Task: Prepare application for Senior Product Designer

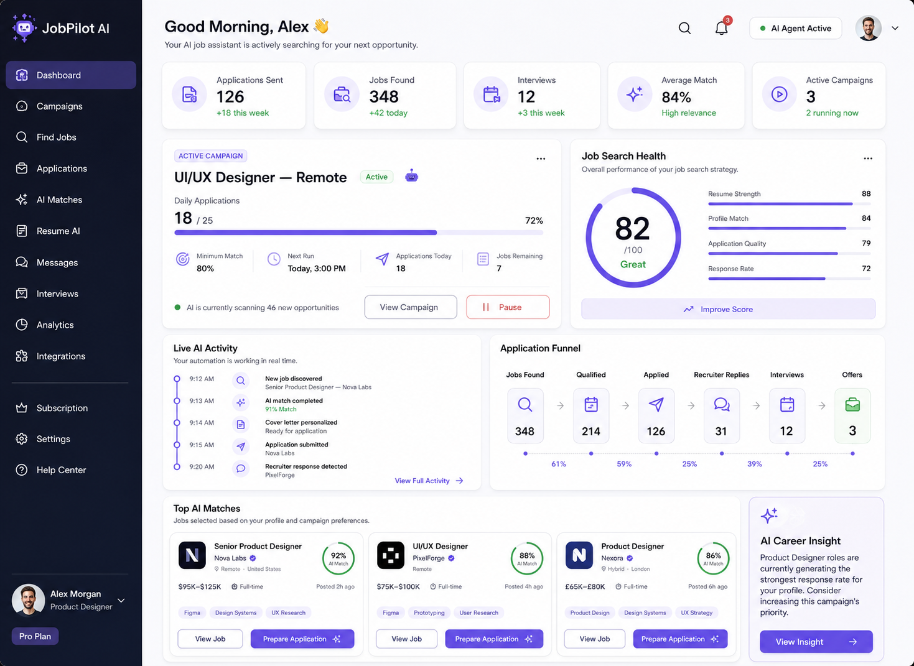Action: click(302, 639)
